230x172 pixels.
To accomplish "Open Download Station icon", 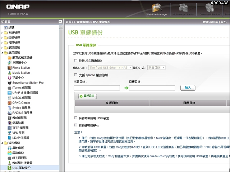I will [x=210, y=8].
